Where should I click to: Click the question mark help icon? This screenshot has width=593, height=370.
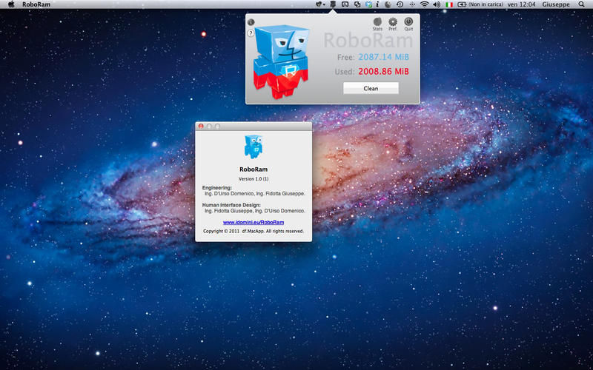click(x=251, y=33)
